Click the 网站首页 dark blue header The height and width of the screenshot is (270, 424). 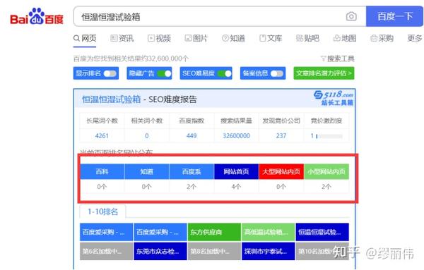(x=236, y=171)
